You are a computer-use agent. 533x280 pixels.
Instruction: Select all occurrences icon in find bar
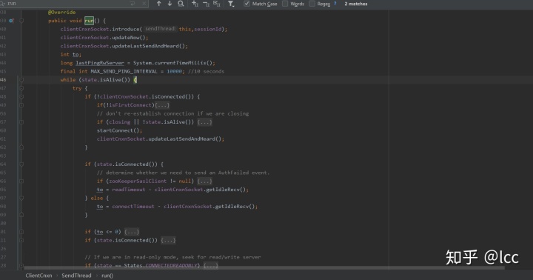[216, 4]
